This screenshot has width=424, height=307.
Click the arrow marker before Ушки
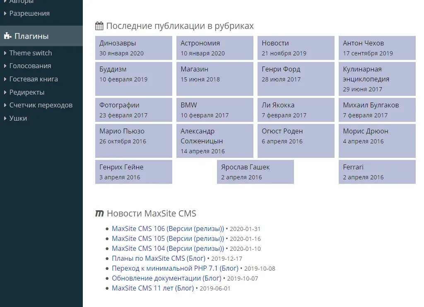(5, 119)
